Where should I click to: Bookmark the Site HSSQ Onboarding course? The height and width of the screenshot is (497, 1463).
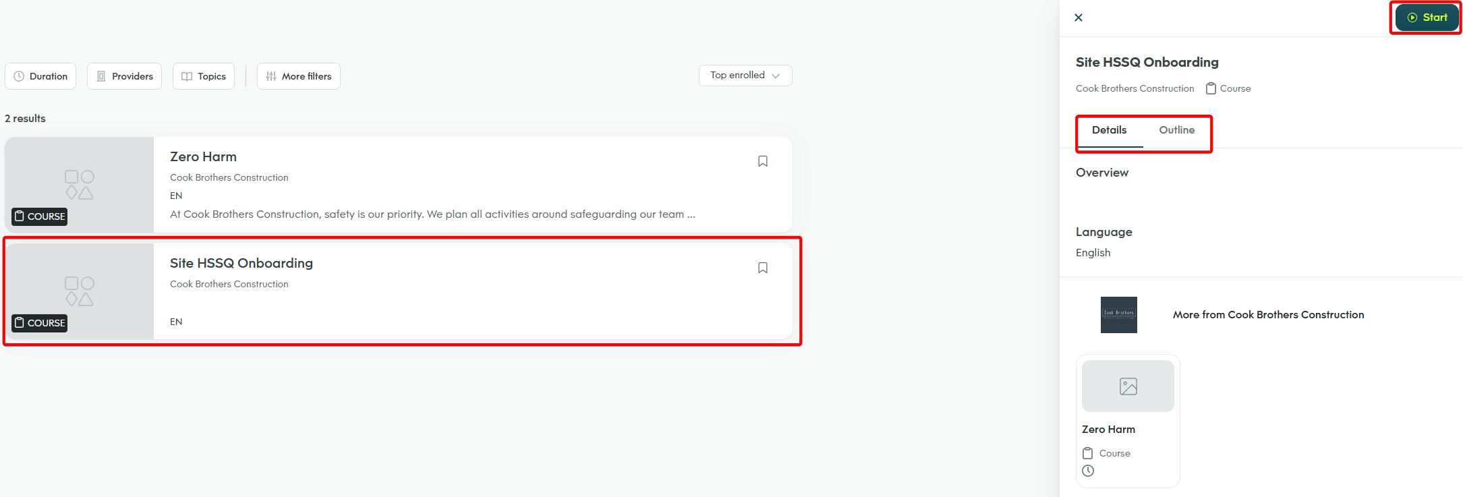point(763,268)
